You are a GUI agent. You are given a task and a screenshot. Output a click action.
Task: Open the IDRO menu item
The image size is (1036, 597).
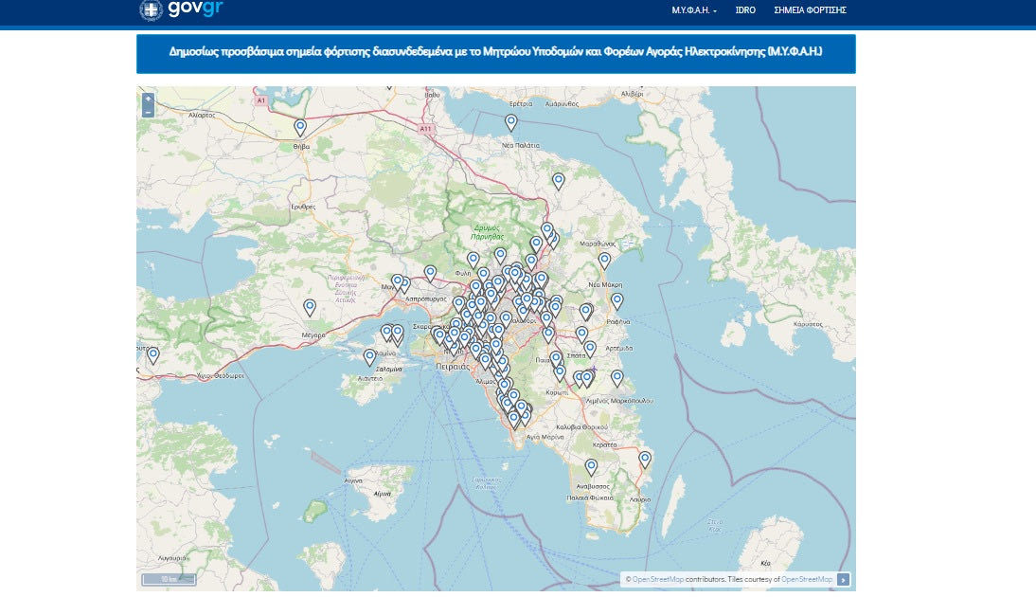(745, 10)
